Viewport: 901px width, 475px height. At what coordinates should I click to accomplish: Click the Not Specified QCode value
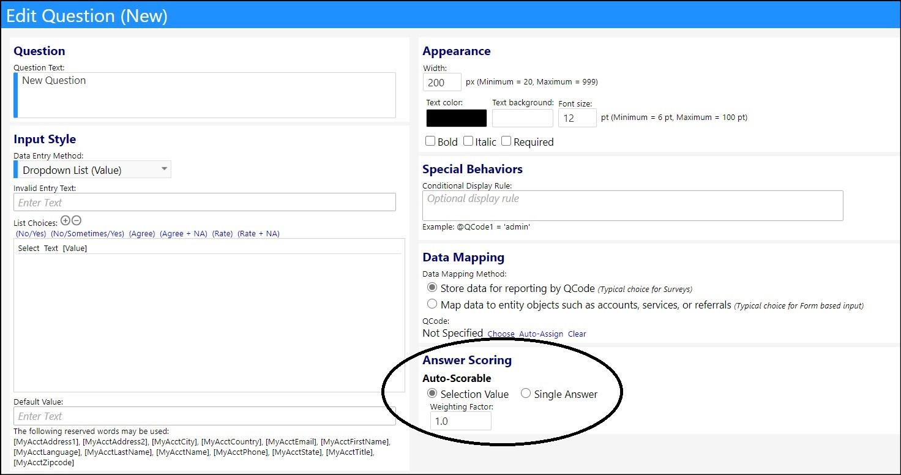453,333
